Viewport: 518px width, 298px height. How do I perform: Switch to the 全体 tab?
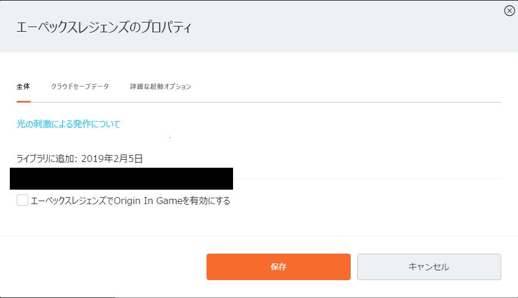coord(23,86)
